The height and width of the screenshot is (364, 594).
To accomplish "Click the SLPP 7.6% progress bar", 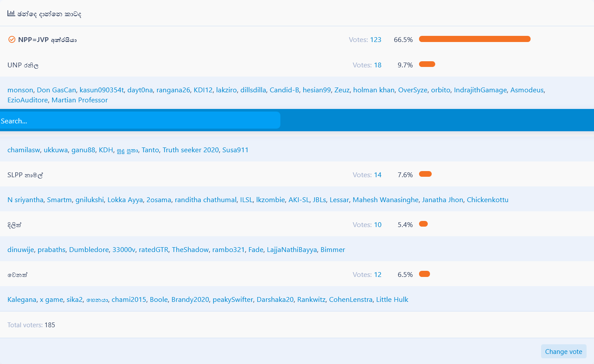I will coord(425,175).
